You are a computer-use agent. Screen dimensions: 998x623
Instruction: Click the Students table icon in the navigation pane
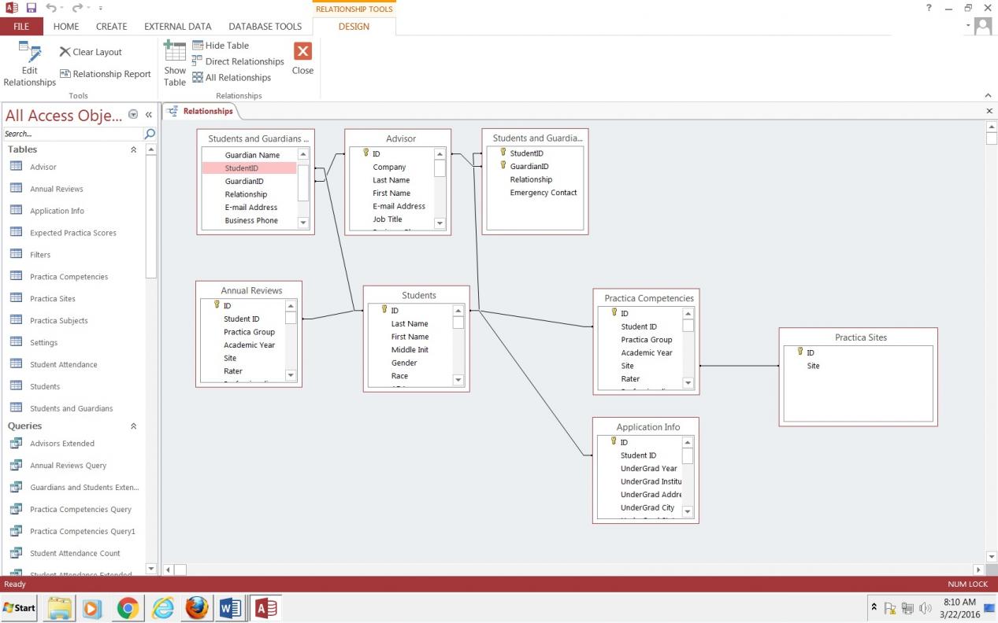click(x=16, y=386)
